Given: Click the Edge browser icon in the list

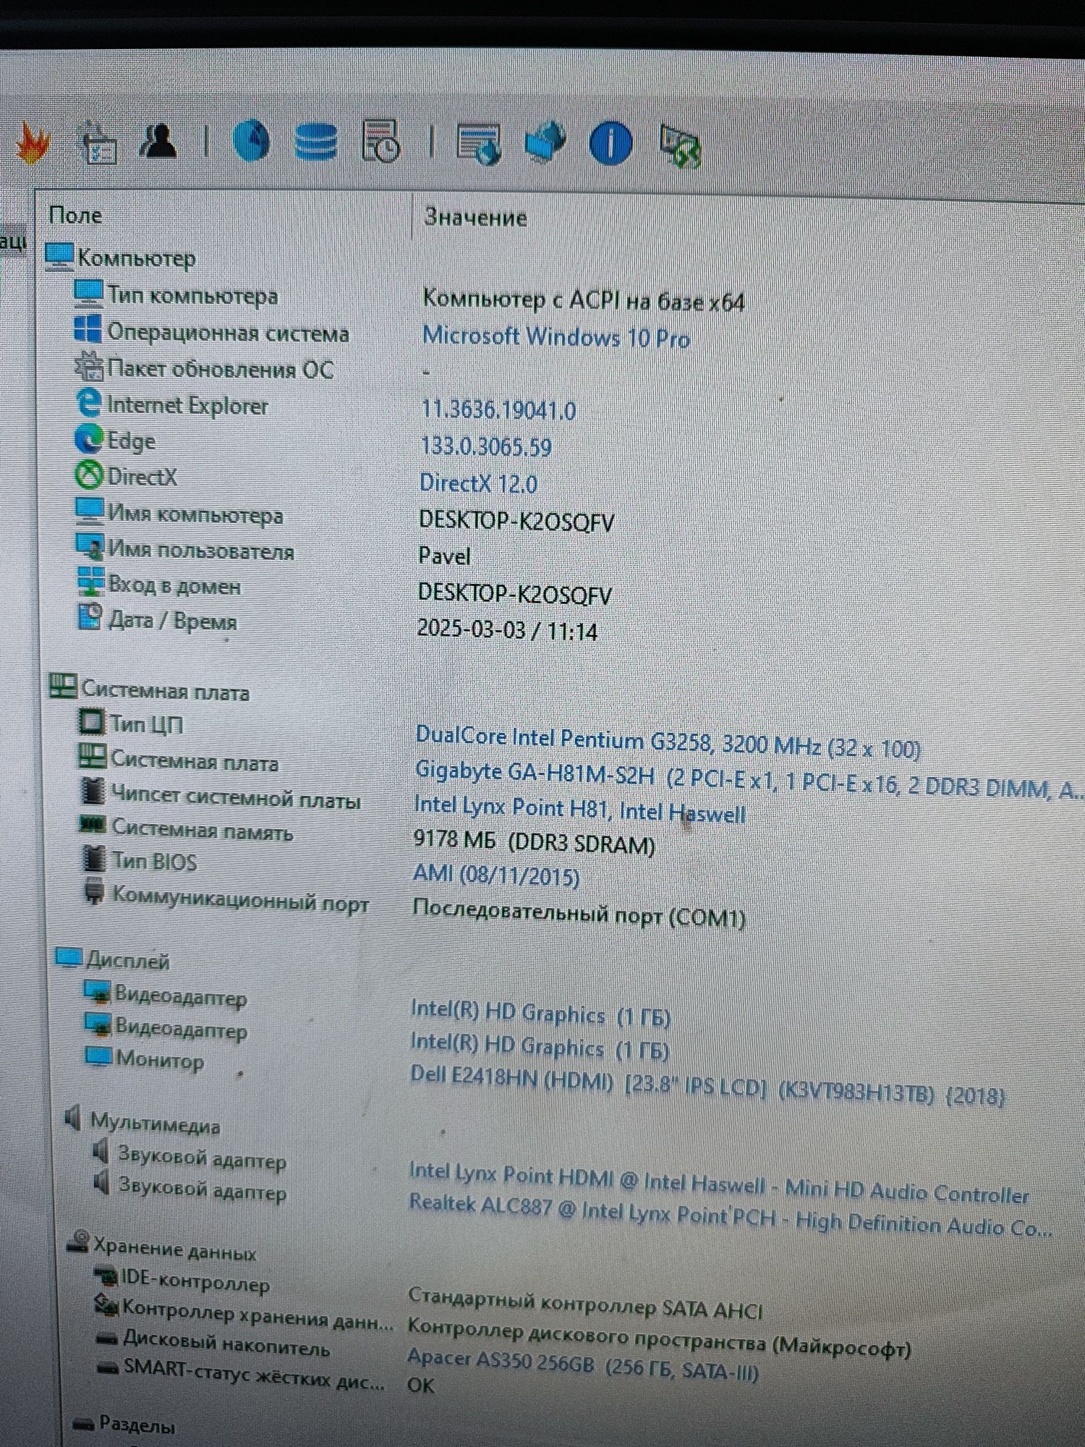Looking at the screenshot, I should [89, 438].
